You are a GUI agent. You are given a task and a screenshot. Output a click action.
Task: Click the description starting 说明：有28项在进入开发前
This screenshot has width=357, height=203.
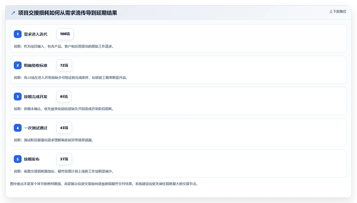pyautogui.click(x=71, y=78)
